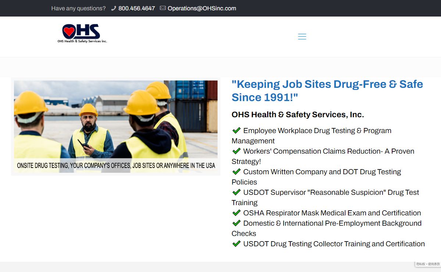Click "OHS Health & Safety Services, Inc." subheading
The image size is (441, 272).
click(x=298, y=115)
